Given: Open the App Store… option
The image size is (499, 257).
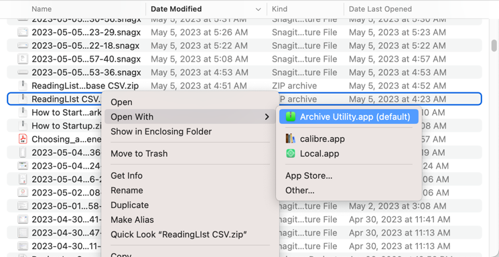Looking at the screenshot, I should (x=309, y=175).
